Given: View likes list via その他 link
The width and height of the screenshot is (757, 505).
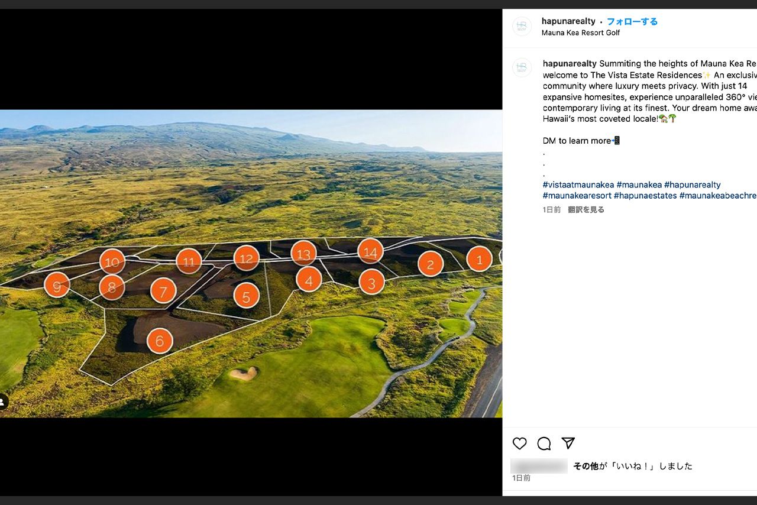Looking at the screenshot, I should click(x=585, y=466).
